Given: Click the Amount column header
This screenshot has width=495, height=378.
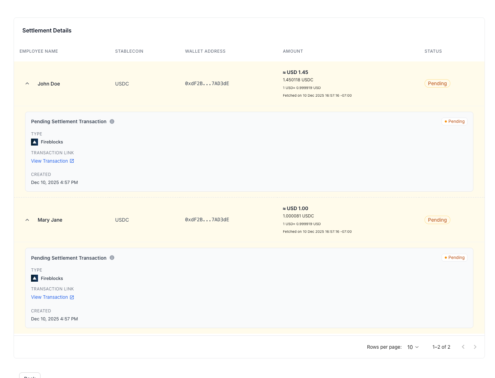Looking at the screenshot, I should click(x=293, y=51).
